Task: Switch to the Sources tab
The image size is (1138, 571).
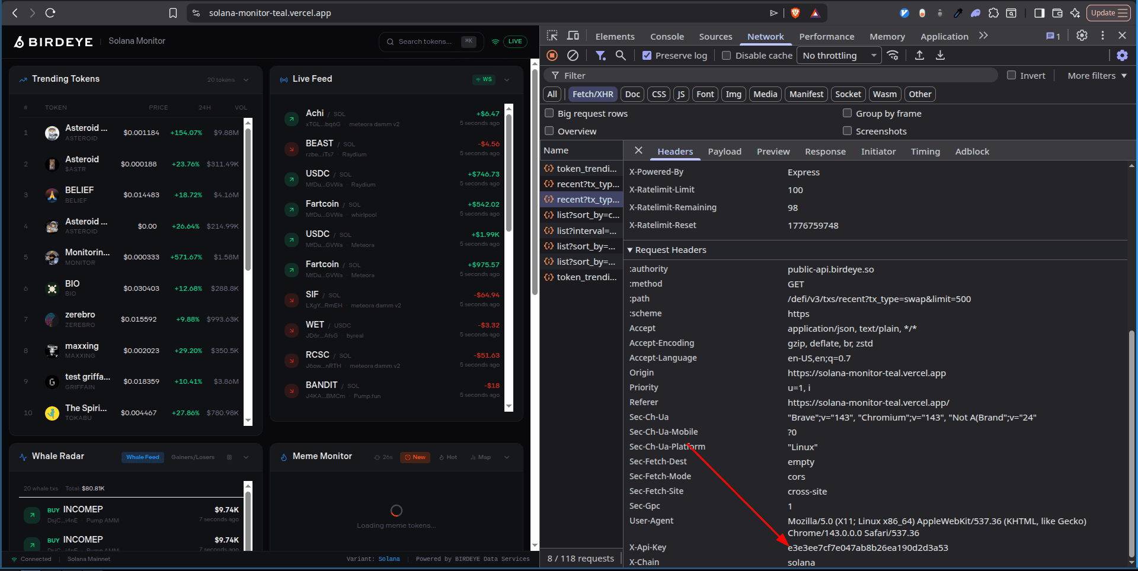Action: point(715,37)
